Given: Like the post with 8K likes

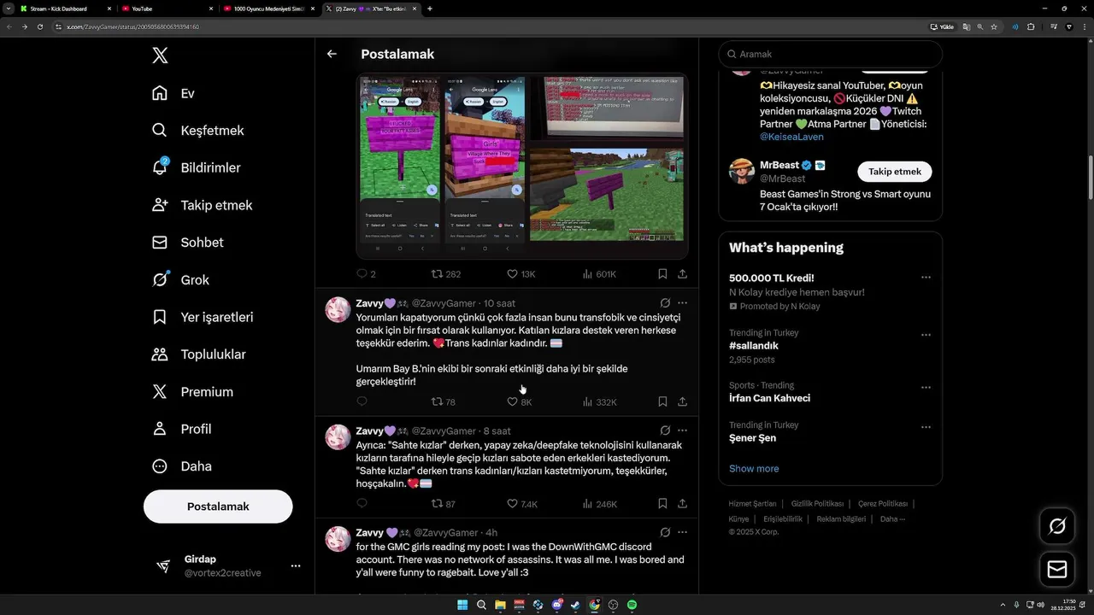Looking at the screenshot, I should pyautogui.click(x=519, y=401).
